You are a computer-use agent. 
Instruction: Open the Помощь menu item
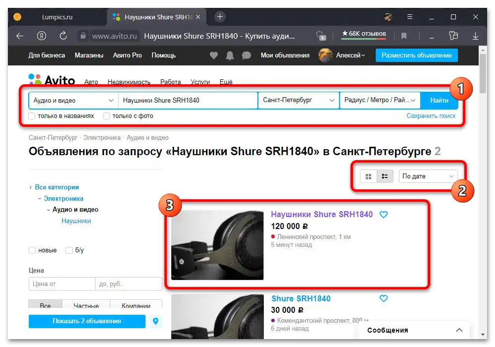click(163, 56)
